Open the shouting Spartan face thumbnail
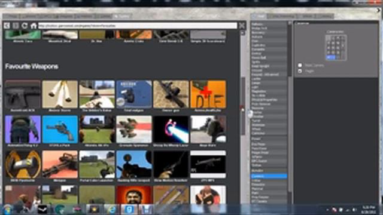This screenshot has height=215, width=383. click(134, 195)
